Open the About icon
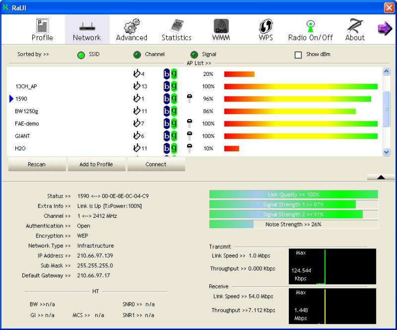The image size is (397, 330). coord(355,26)
